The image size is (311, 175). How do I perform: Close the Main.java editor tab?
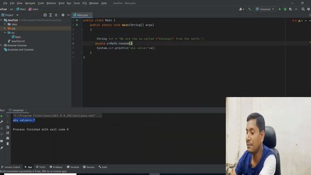[x=90, y=15]
